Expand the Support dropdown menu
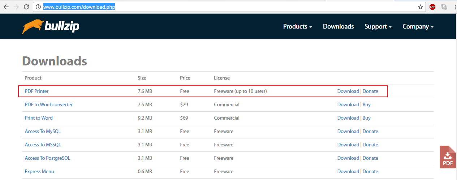The height and width of the screenshot is (180, 457). [x=378, y=26]
